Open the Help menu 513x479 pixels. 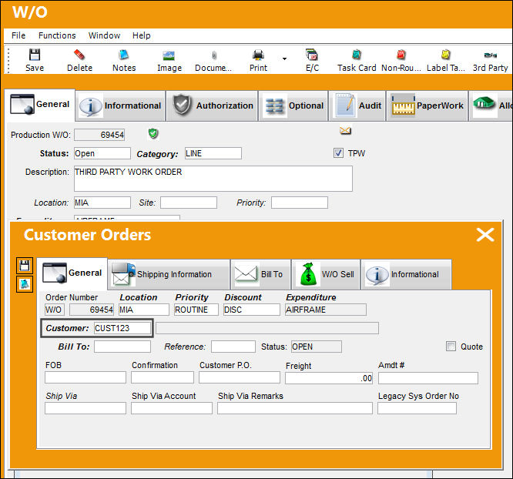click(x=141, y=35)
